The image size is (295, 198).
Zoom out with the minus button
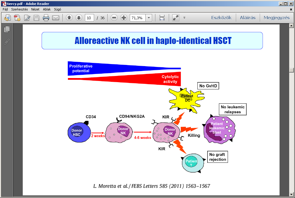[114, 18]
